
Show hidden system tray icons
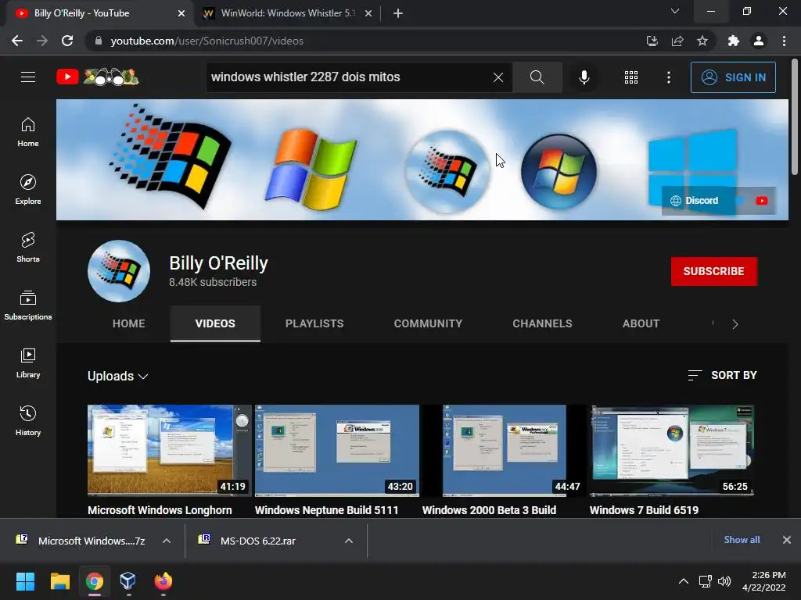(684, 581)
